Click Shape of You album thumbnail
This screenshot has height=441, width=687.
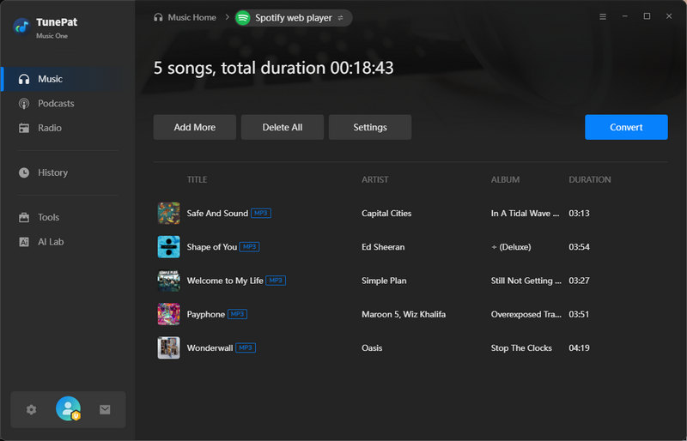click(168, 247)
